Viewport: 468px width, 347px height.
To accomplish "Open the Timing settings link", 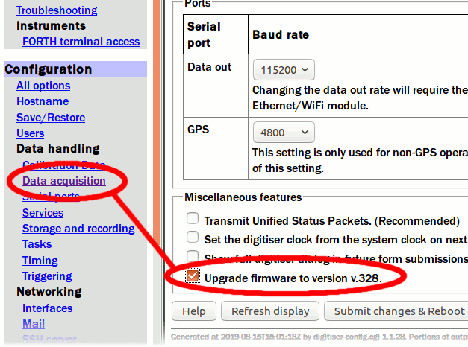I will (x=40, y=261).
